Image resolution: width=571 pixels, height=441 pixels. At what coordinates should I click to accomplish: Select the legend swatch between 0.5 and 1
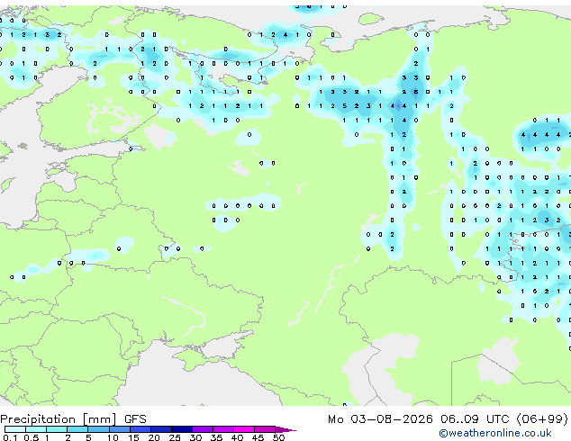point(36,429)
